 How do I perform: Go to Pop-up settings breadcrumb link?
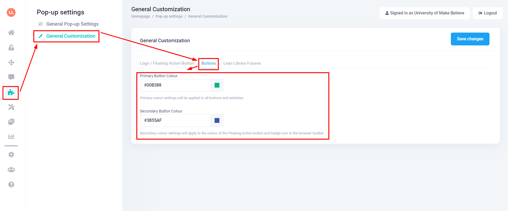169,17
